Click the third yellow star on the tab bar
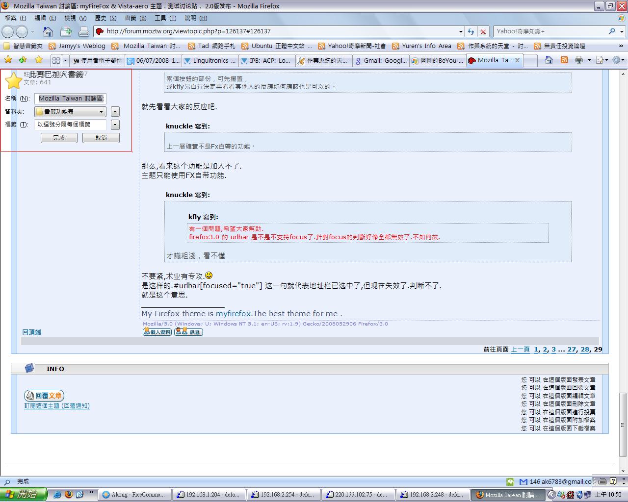The width and height of the screenshot is (628, 502). (39, 60)
